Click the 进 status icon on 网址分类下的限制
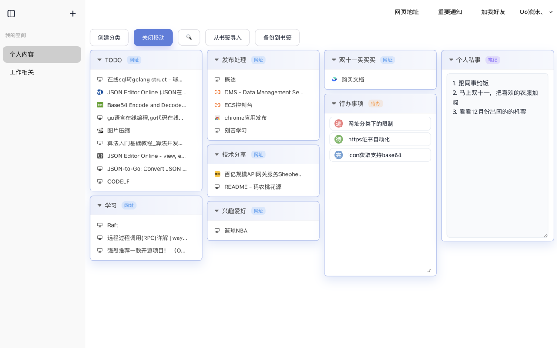Image resolution: width=557 pixels, height=348 pixels. (x=338, y=123)
